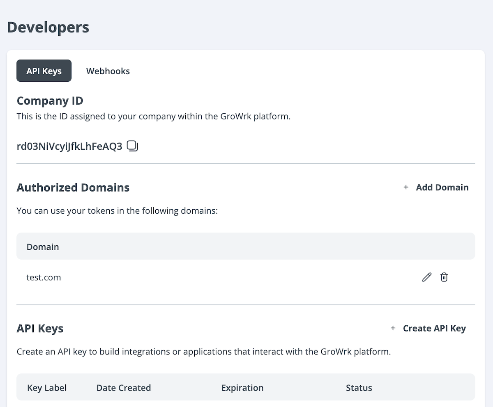
Task: Create a new API Key
Action: 434,328
